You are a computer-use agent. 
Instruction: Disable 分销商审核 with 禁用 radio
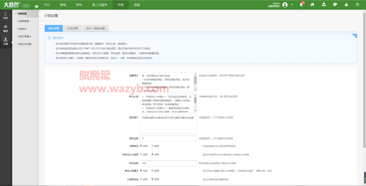[x=152, y=179]
